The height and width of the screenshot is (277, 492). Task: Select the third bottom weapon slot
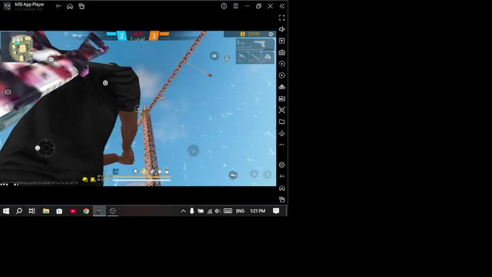[267, 57]
